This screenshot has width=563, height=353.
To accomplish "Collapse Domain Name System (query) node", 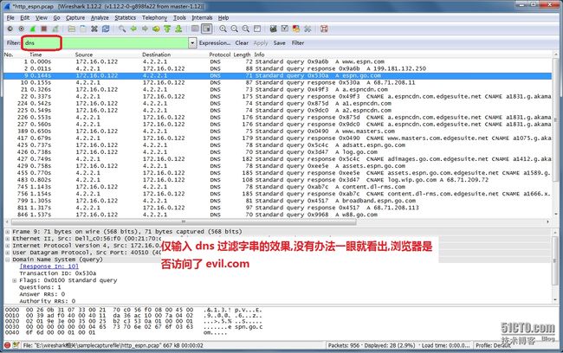I will [x=8, y=260].
